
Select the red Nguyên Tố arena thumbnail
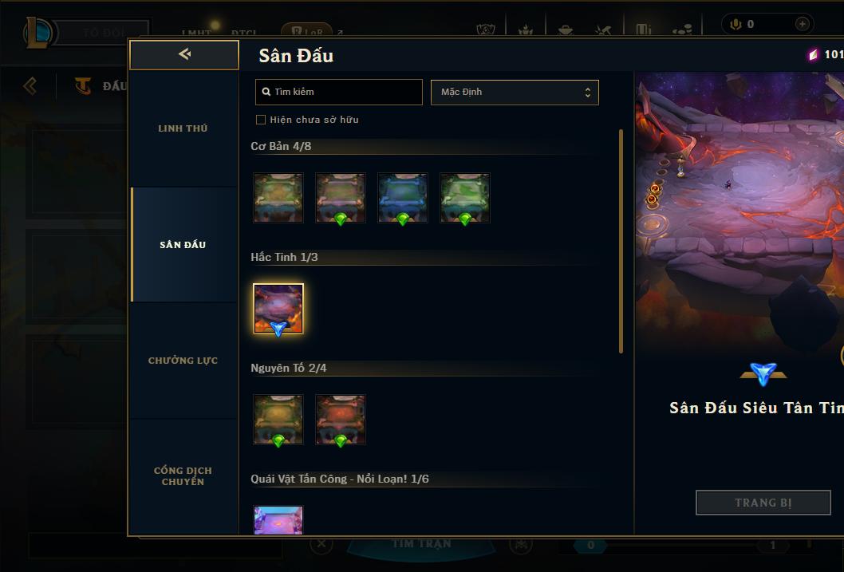click(x=340, y=420)
